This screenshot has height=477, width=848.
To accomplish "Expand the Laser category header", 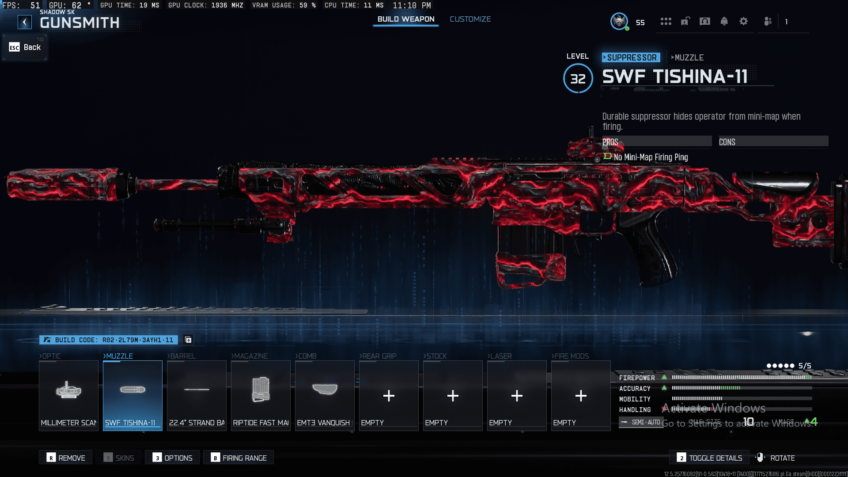I will [x=500, y=356].
